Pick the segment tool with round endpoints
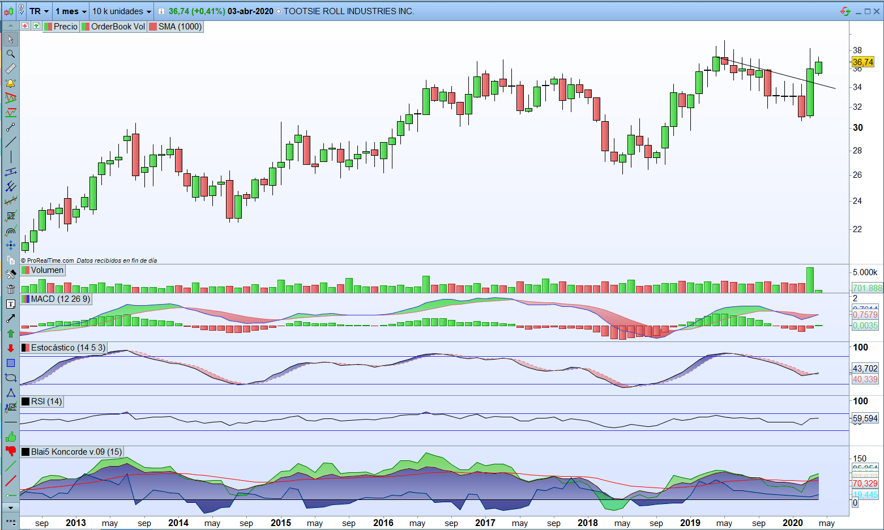The height and width of the screenshot is (530, 884). pos(10,127)
